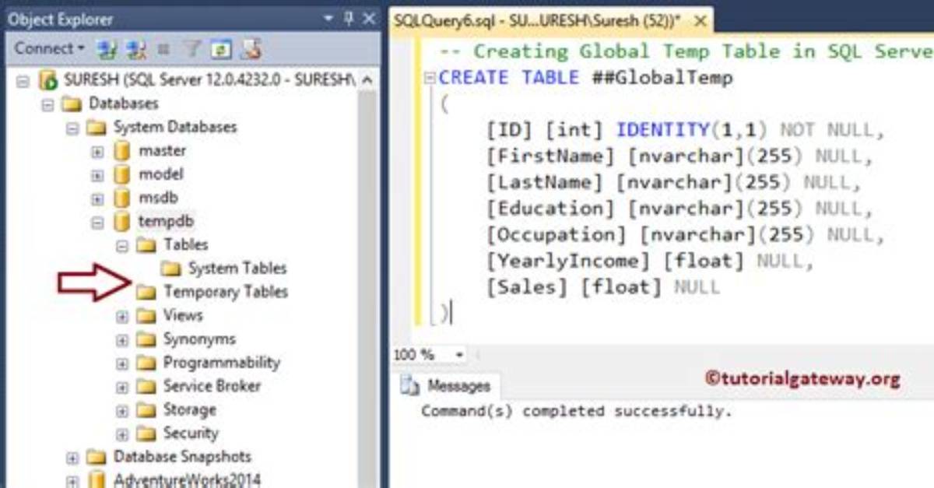Select System Tables in the tree

pyautogui.click(x=237, y=268)
